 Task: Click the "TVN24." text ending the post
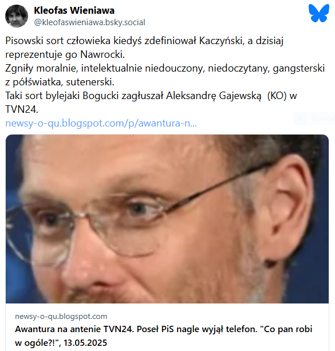click(22, 109)
